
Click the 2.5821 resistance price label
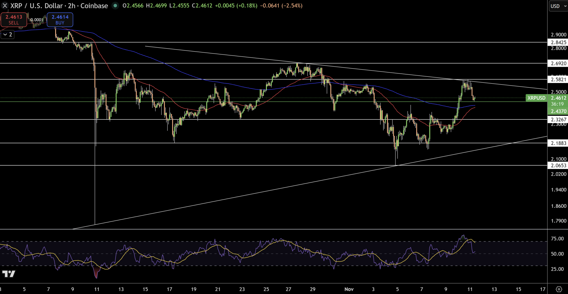[x=558, y=80]
